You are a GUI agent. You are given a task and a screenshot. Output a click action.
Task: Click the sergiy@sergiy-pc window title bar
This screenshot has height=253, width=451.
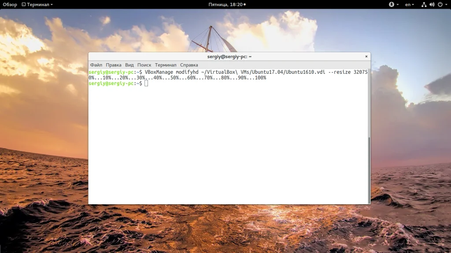point(229,57)
